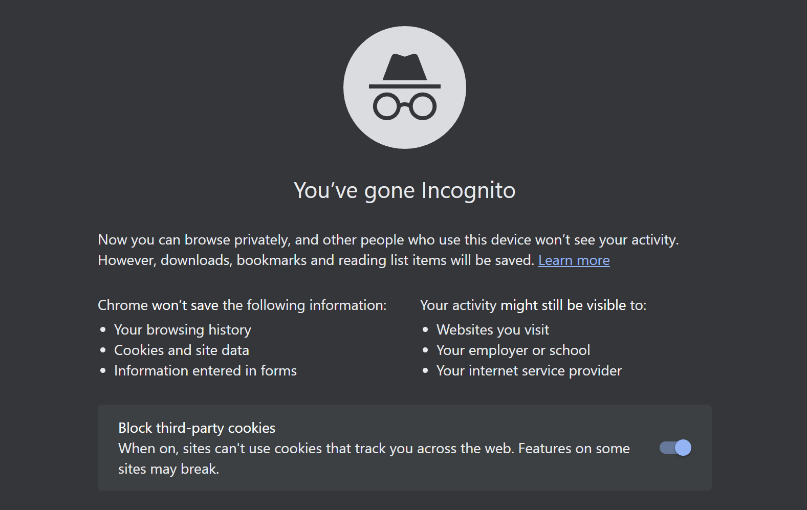Select the "Cookies and site data" list item
The width and height of the screenshot is (807, 510).
182,350
